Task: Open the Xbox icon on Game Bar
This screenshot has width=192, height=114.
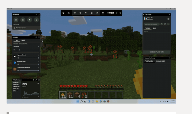Action: click(x=64, y=13)
